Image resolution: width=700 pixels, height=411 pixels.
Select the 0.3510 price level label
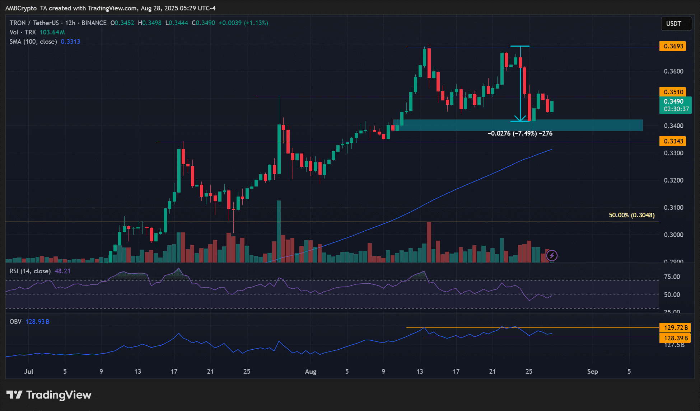tap(673, 92)
